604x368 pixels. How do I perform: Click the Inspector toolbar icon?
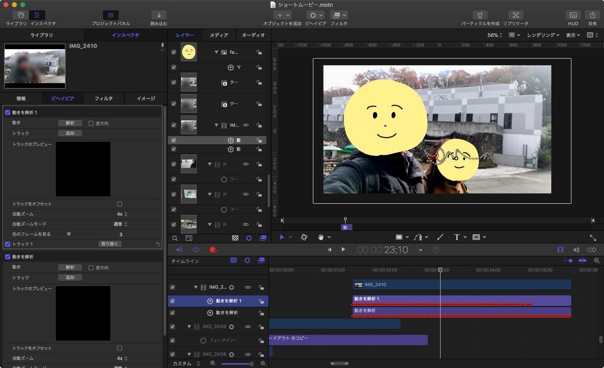(37, 15)
